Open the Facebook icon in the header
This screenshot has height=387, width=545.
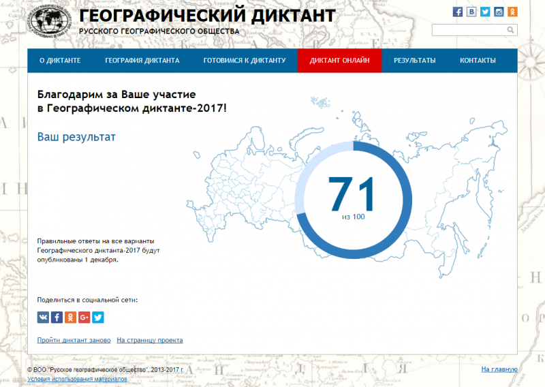pyautogui.click(x=457, y=12)
